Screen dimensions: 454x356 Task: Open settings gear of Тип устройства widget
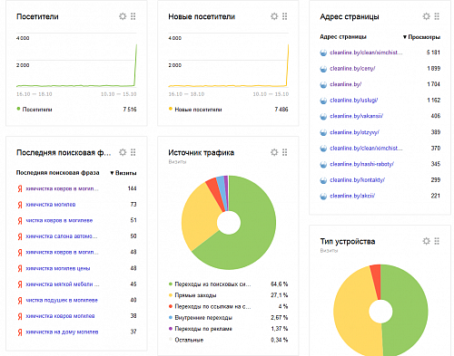(x=426, y=241)
